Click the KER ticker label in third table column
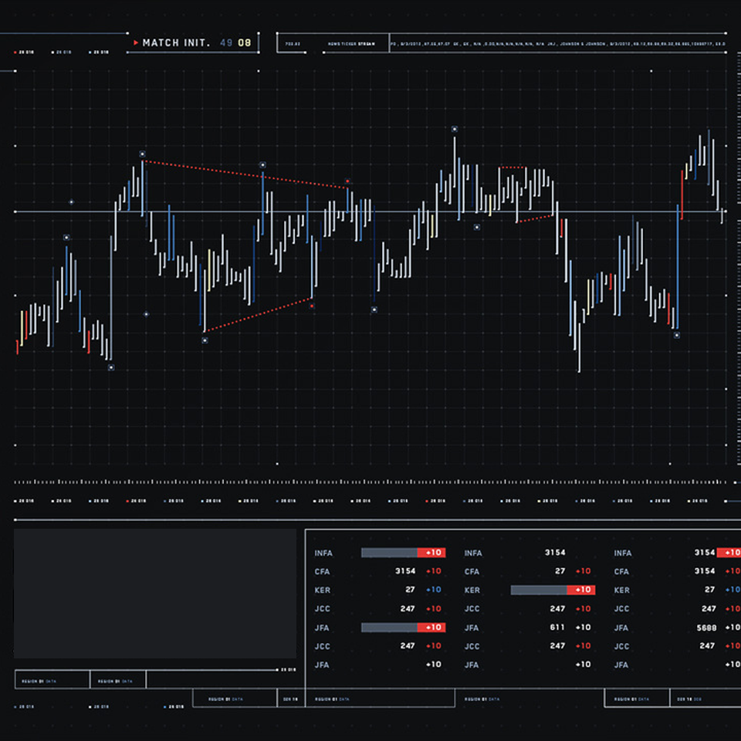741x741 pixels. point(622,590)
